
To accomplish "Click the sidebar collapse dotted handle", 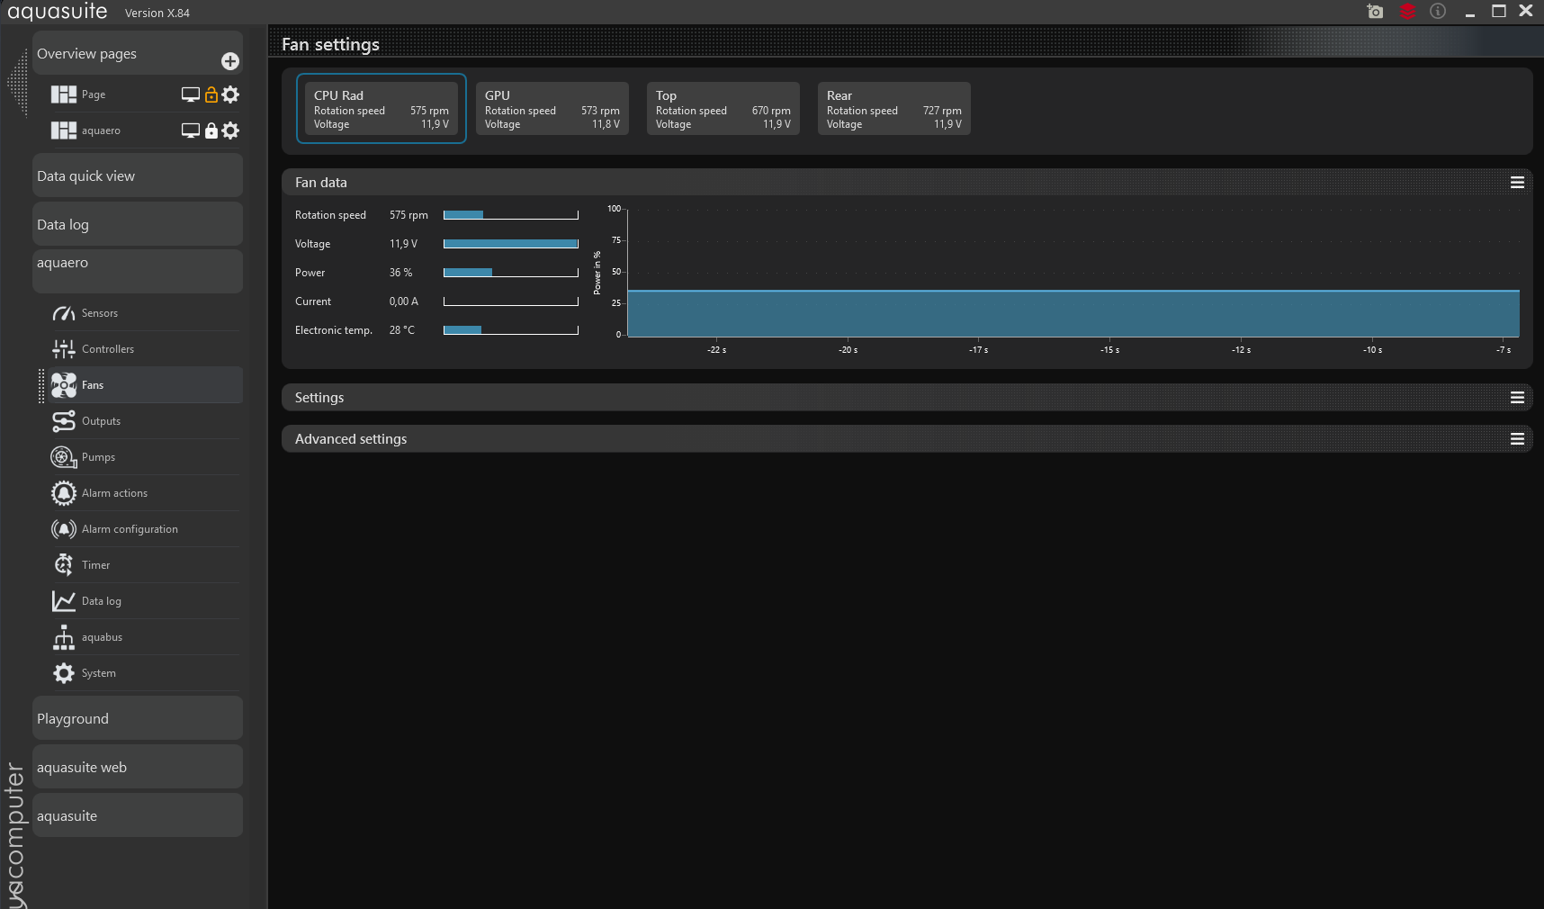I will click(x=17, y=83).
